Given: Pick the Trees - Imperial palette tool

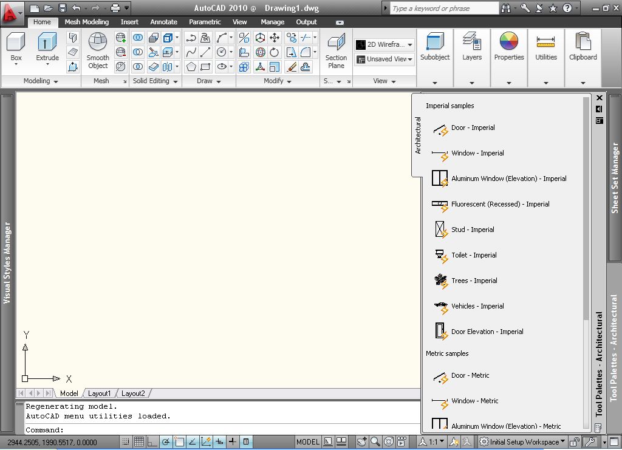Looking at the screenshot, I should (x=474, y=281).
